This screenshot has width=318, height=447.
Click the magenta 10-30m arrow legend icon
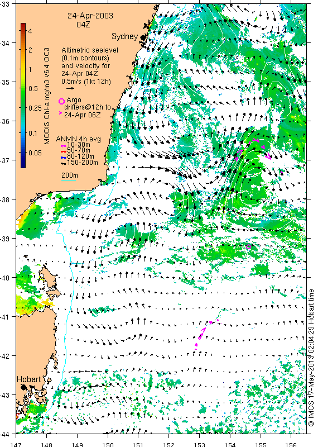point(64,145)
